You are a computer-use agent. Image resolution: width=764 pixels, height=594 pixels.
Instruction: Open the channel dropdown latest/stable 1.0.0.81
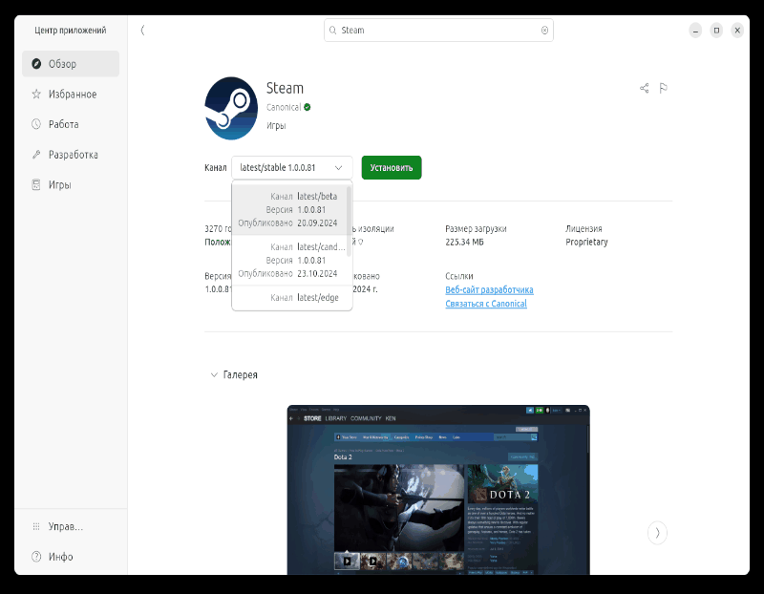pyautogui.click(x=292, y=168)
